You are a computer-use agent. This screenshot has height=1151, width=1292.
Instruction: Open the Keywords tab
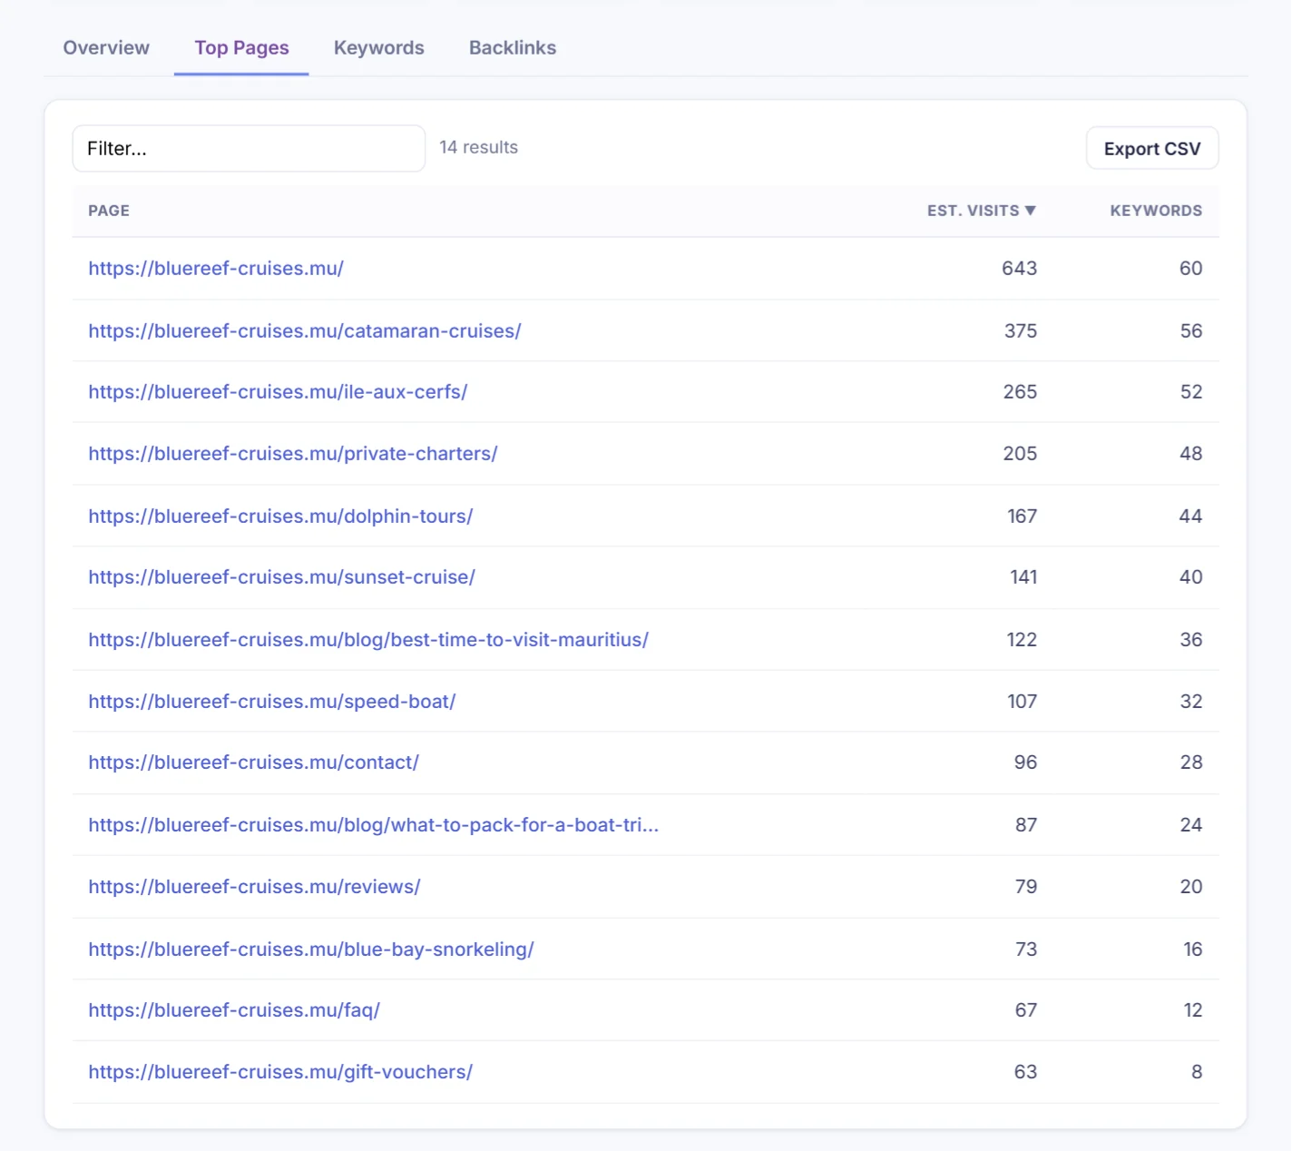(378, 48)
